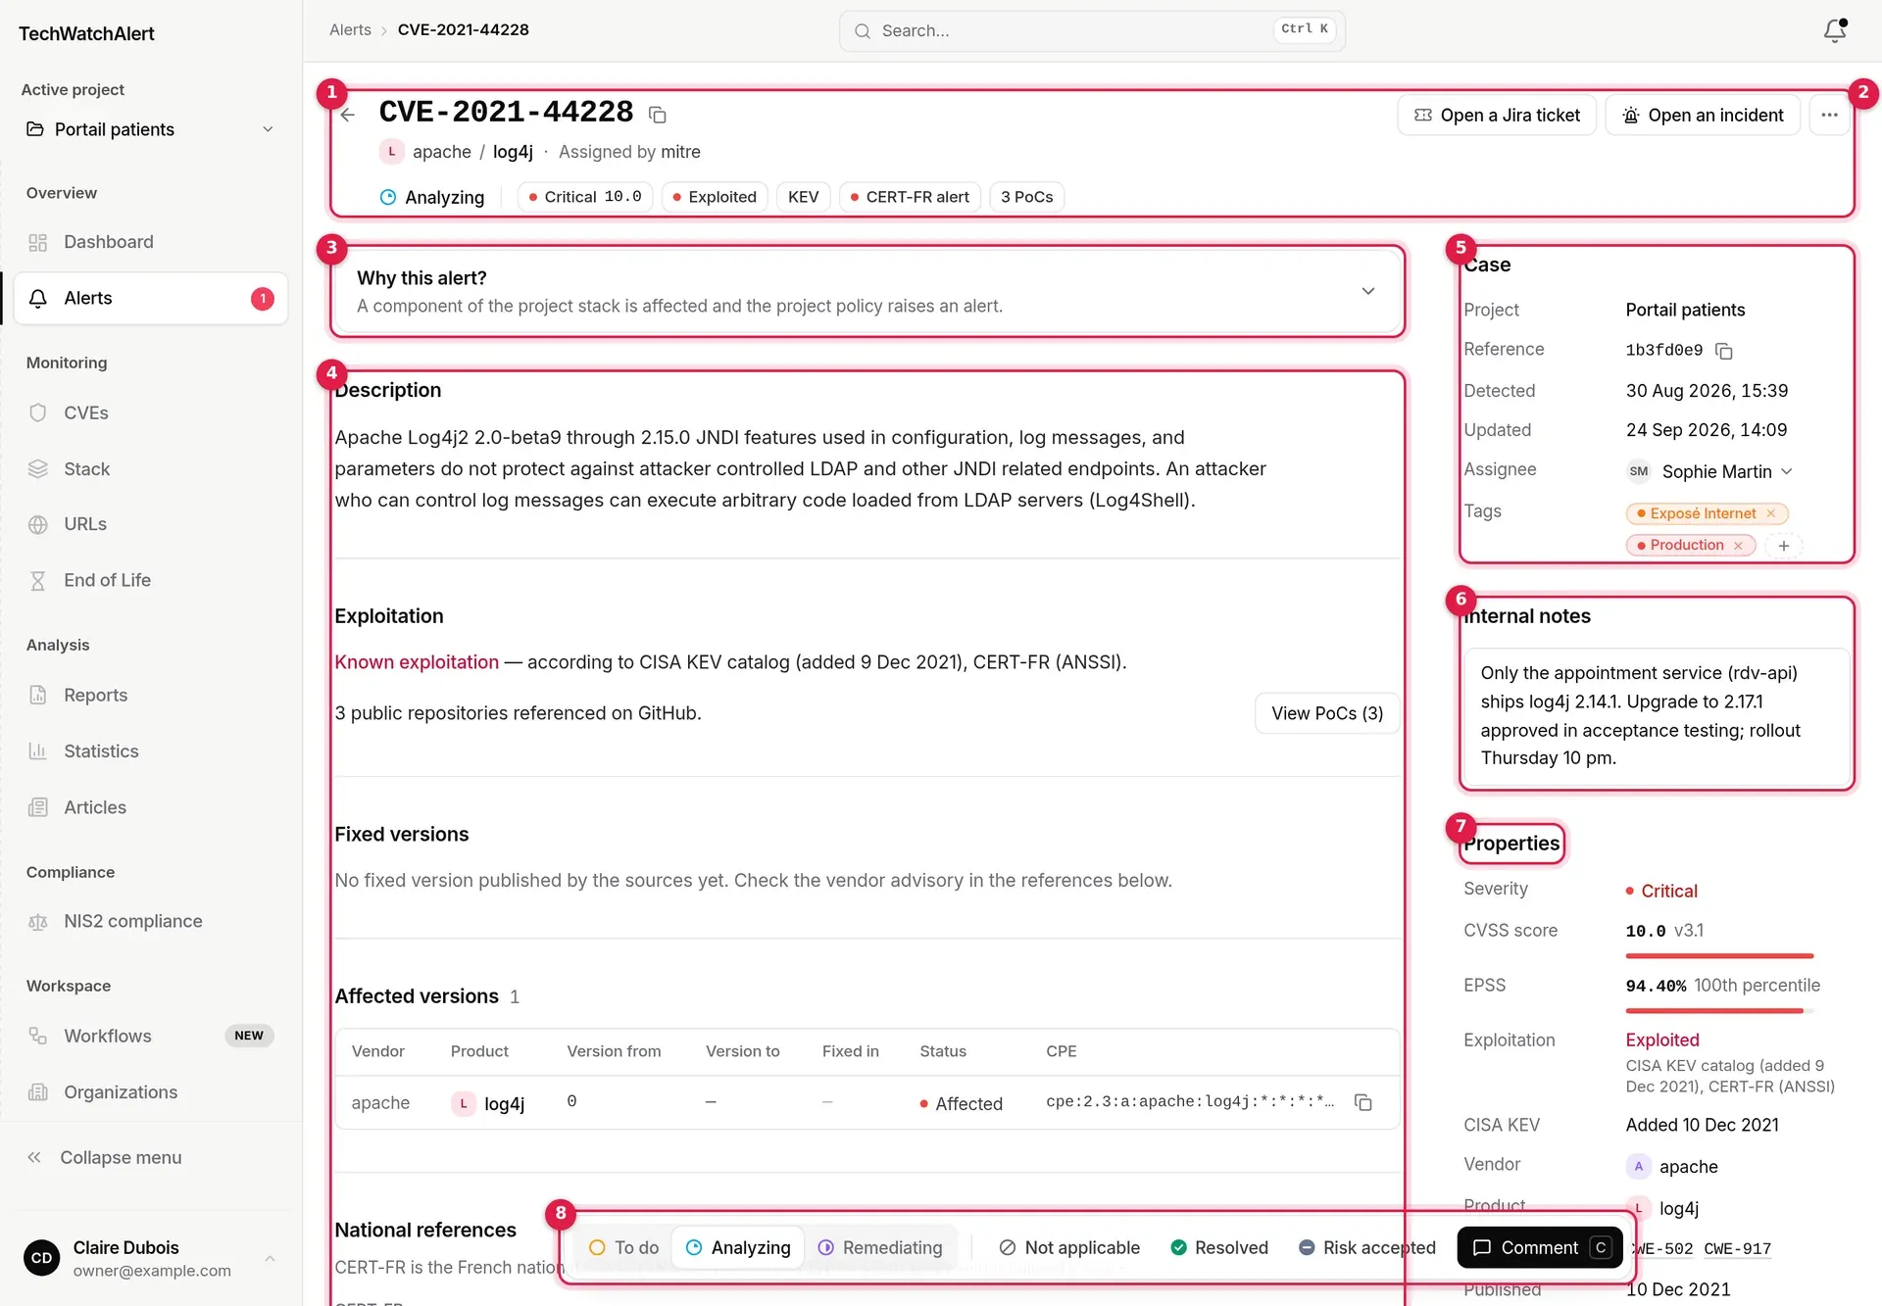Copy the case reference 1b3fd0e9

(1724, 351)
